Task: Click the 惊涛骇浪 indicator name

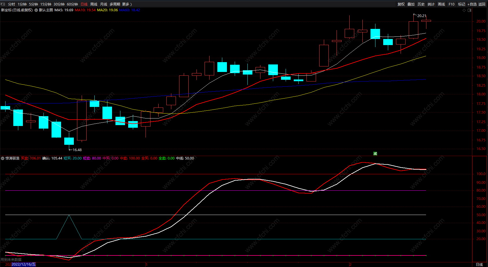Action: pos(12,158)
